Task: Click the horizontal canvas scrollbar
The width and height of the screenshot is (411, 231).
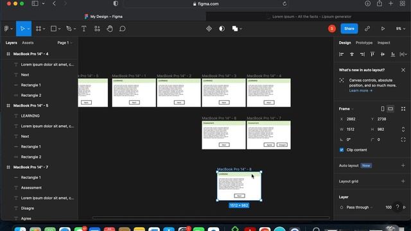Action: (211, 218)
